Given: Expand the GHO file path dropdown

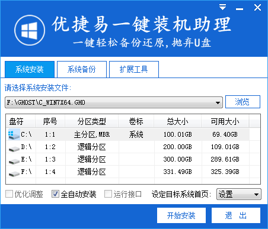Looking at the screenshot, I should coord(218,102).
